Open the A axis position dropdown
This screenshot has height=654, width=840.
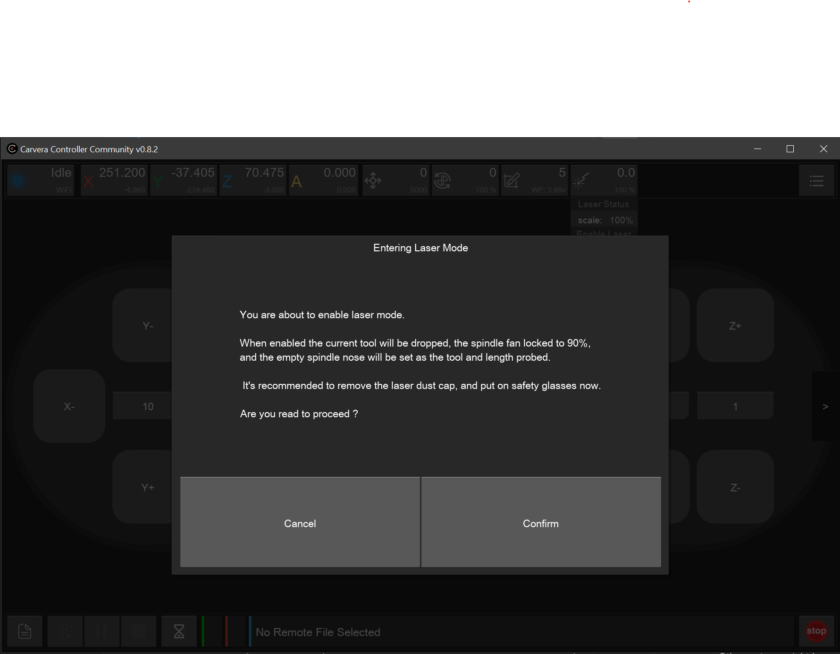[x=323, y=181]
